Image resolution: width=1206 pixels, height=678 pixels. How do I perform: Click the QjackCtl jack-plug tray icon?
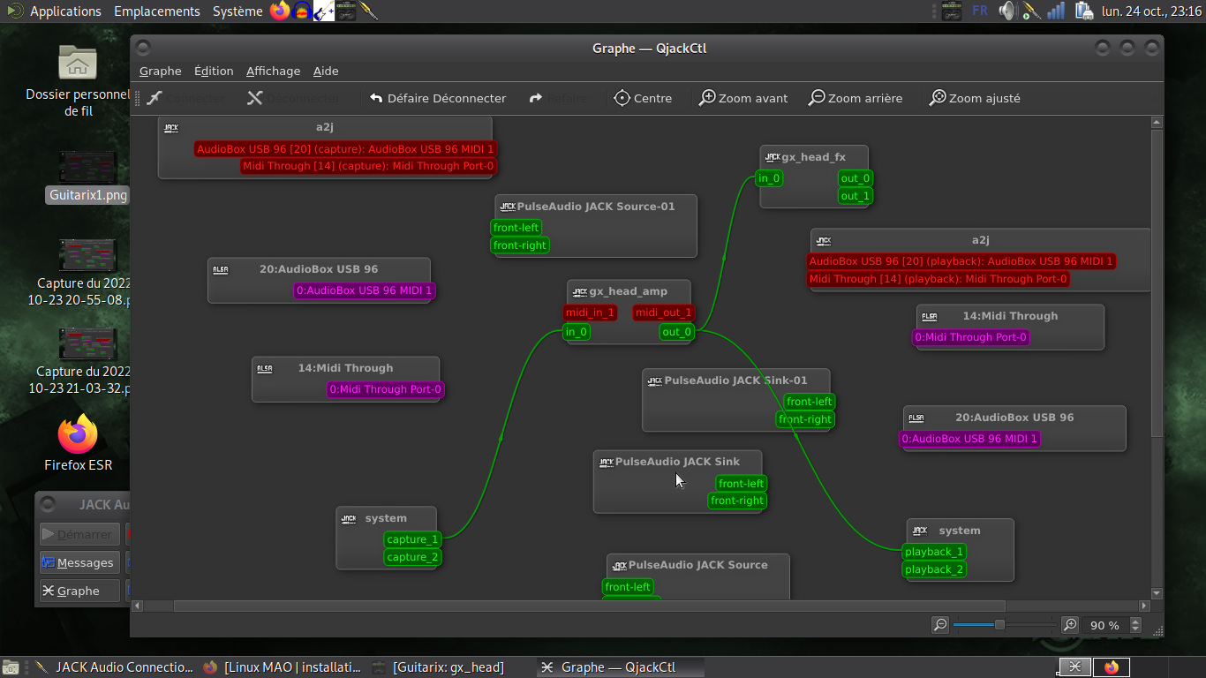(x=1031, y=11)
